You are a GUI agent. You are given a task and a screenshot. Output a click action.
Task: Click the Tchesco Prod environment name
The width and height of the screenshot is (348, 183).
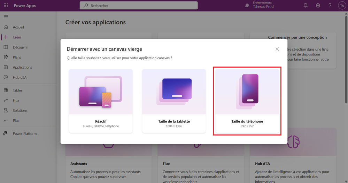(x=263, y=7)
